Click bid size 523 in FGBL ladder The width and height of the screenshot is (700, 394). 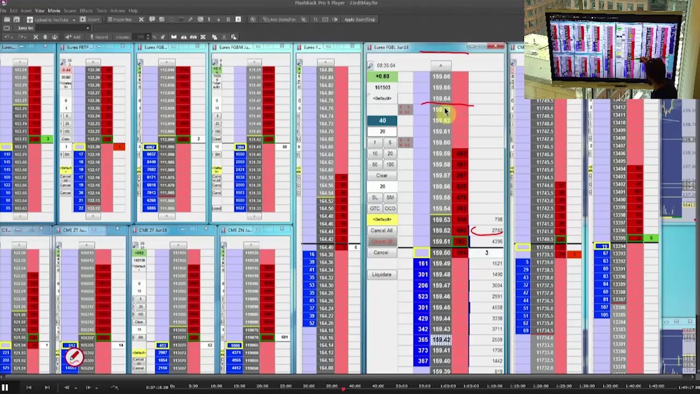pos(423,297)
